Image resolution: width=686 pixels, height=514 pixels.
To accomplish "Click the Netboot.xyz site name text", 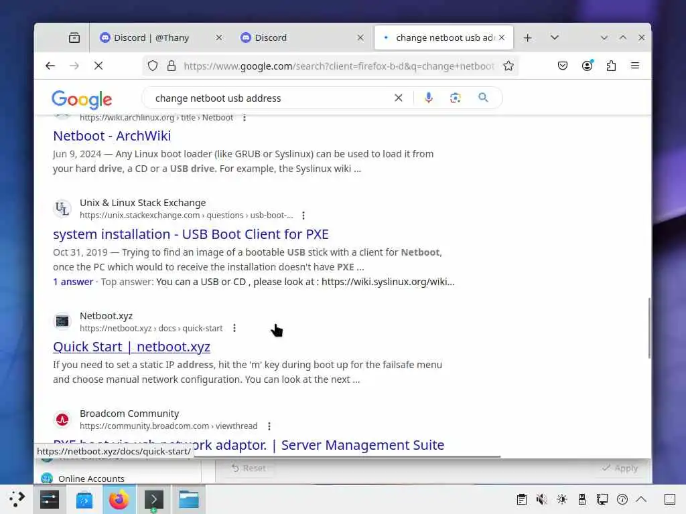I will click(x=106, y=316).
